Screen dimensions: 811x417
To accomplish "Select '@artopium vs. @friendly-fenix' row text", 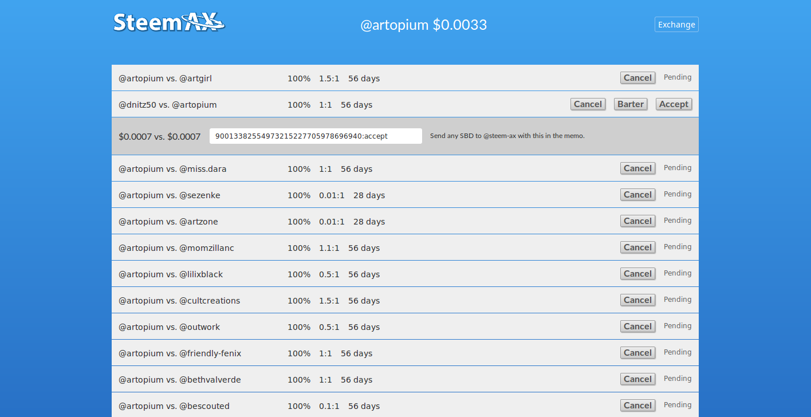I will [180, 353].
